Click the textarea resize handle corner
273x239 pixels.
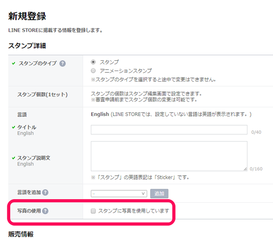tap(245, 169)
